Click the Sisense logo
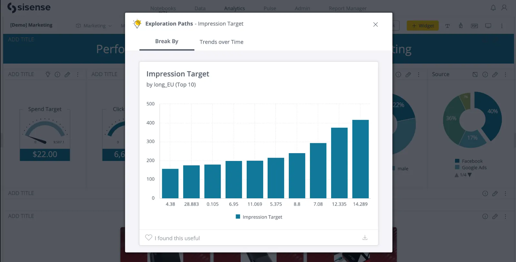 point(29,8)
